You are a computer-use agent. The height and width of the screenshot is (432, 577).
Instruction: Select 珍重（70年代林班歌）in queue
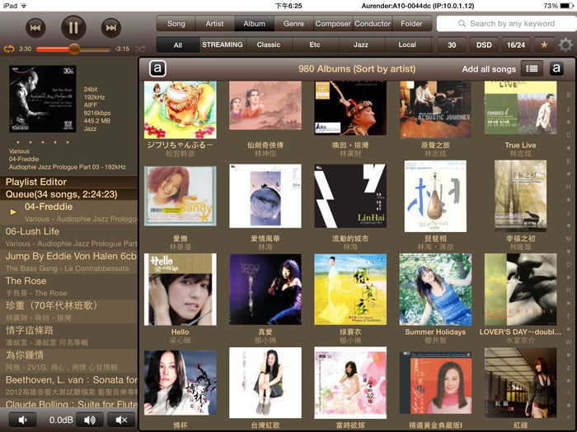(68, 311)
